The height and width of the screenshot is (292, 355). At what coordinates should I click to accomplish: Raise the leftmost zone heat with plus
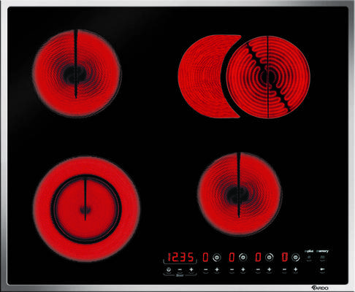point(217,269)
